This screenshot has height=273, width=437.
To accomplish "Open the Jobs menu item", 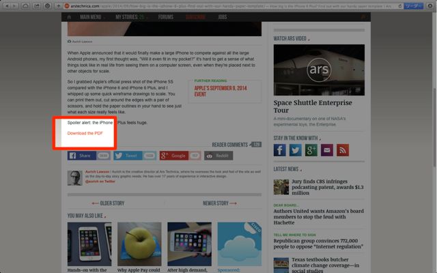I will pos(223,17).
